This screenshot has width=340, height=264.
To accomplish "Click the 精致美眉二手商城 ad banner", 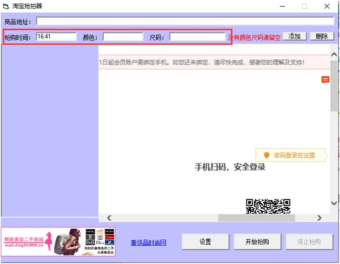I will pos(58,242).
